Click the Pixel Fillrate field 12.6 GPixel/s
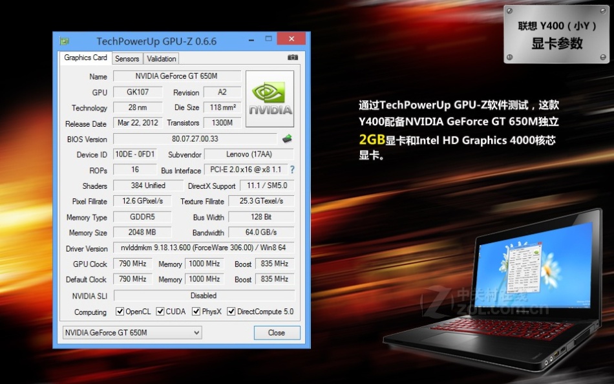 point(142,201)
